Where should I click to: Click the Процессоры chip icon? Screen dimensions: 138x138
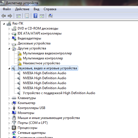click(x=14, y=128)
